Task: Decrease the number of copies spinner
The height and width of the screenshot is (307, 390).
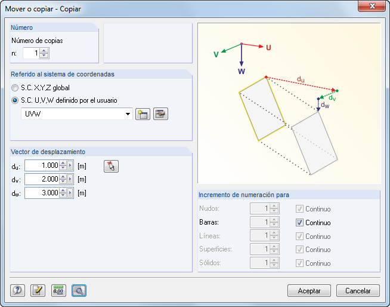Action: pos(44,56)
